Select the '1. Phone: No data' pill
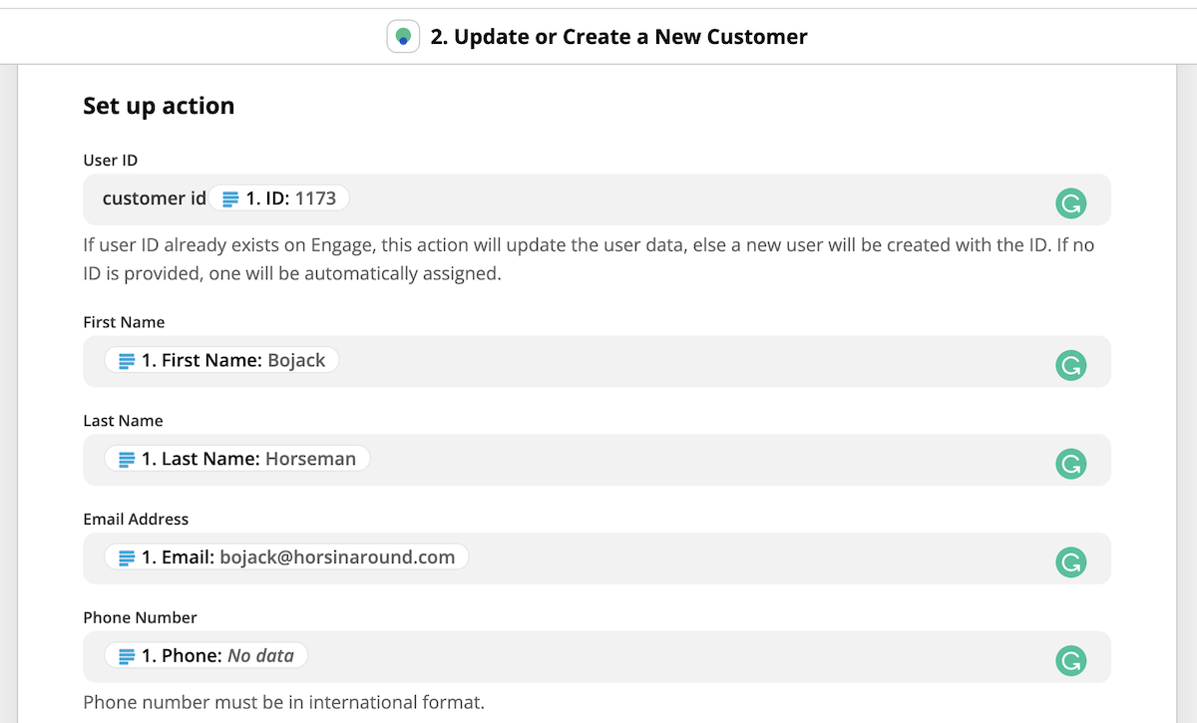This screenshot has height=723, width=1197. click(206, 655)
